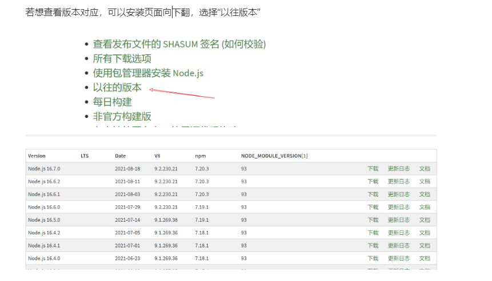Open changelog for Node.js 16.6.1

tap(398, 194)
